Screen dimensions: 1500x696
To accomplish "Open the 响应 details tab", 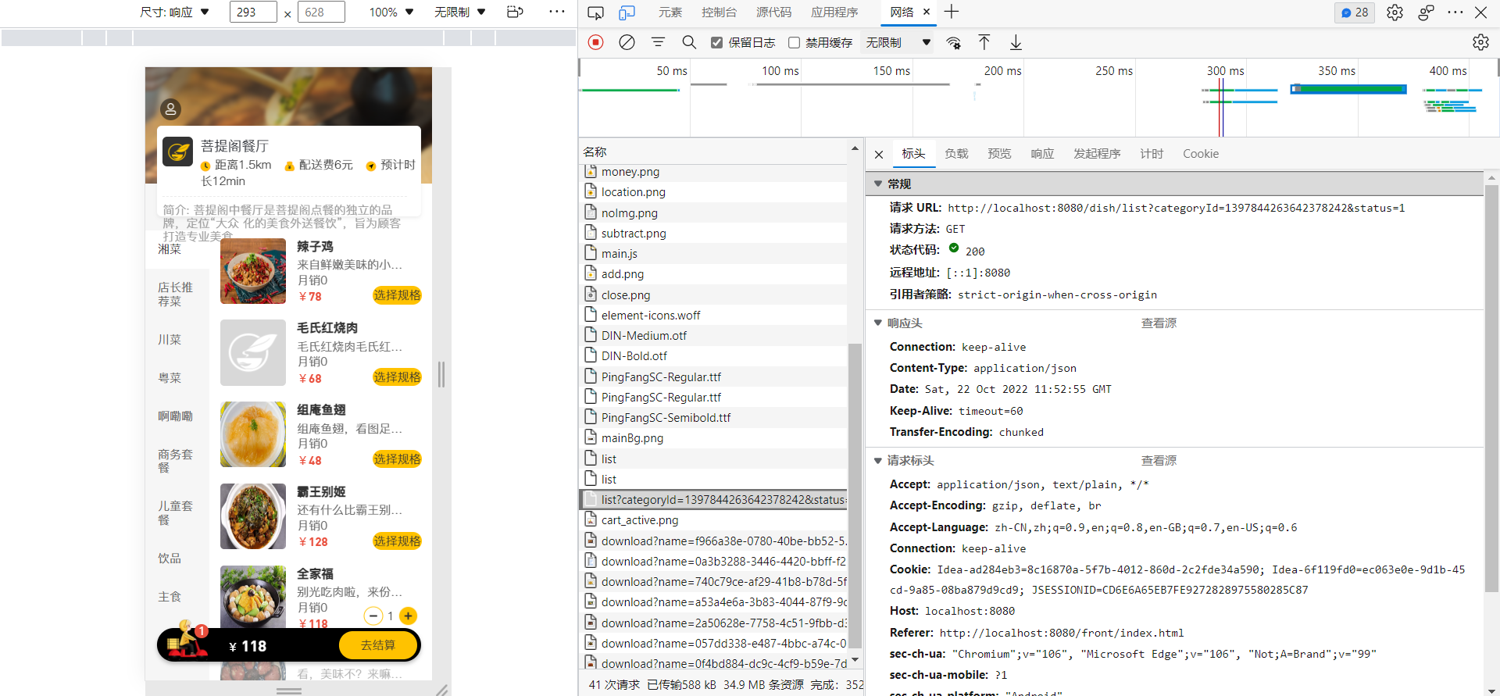I will tap(1042, 154).
